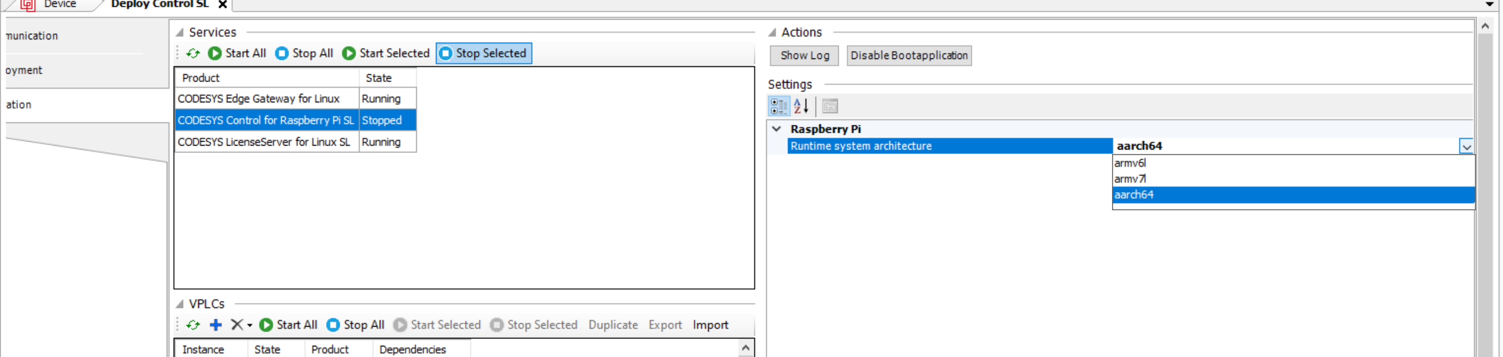This screenshot has width=1503, height=357.
Task: Click the Stopped state cell
Action: [388, 120]
